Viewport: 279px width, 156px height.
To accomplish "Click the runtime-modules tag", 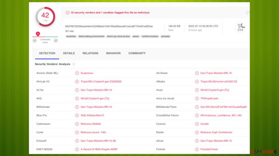I will pyautogui.click(x=150, y=36).
